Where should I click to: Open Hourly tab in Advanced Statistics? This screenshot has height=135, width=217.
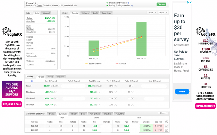(74, 114)
